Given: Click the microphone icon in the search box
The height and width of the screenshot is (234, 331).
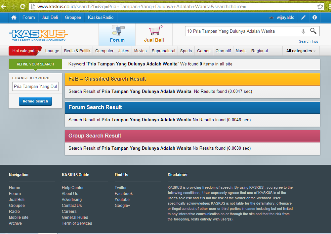Looking at the screenshot, I should [303, 31].
